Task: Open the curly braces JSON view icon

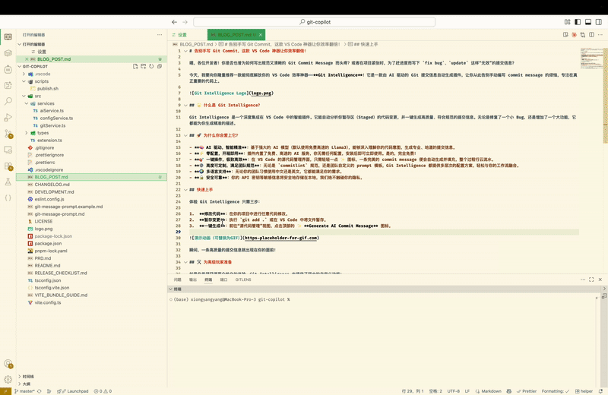Action: (x=8, y=197)
